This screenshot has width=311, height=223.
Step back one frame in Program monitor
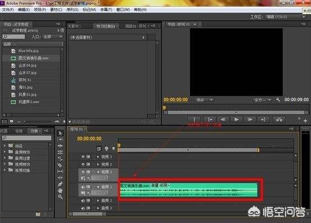tap(223, 120)
